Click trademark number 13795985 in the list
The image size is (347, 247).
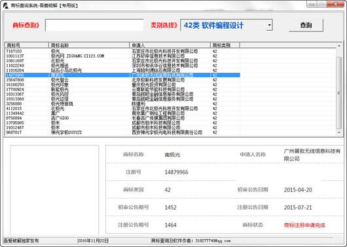[15, 123]
